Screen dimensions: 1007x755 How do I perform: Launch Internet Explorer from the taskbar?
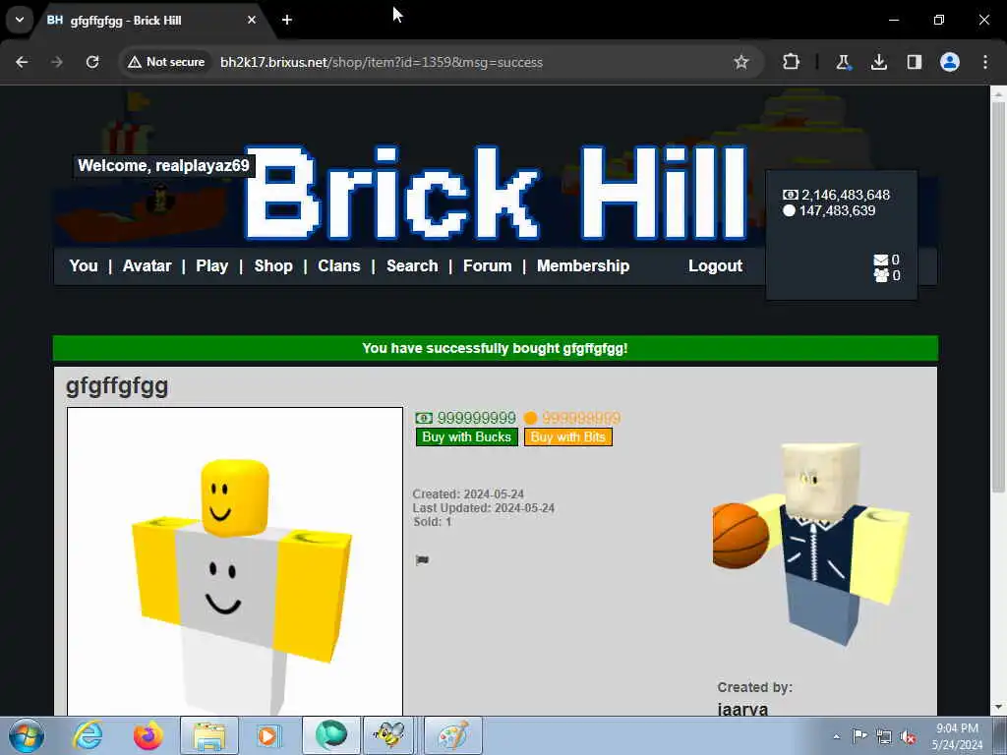[x=88, y=735]
